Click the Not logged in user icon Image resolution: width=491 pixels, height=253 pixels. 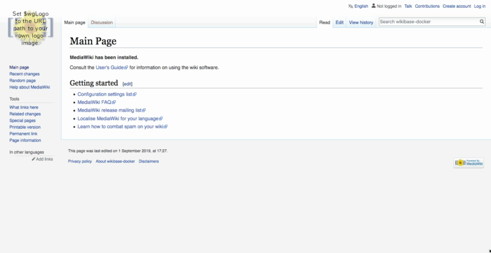373,5
